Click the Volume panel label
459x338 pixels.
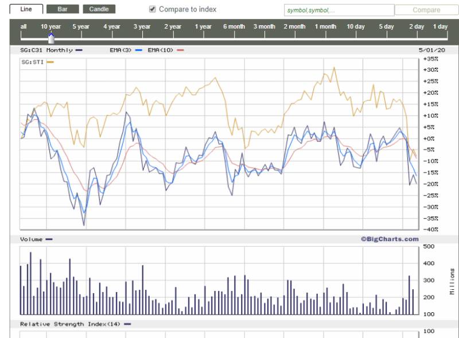[32, 239]
